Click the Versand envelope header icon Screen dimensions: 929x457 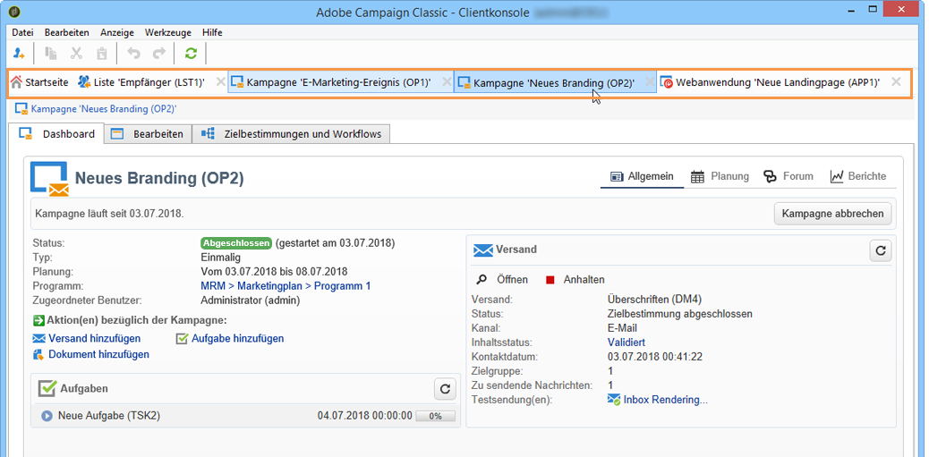(x=483, y=250)
